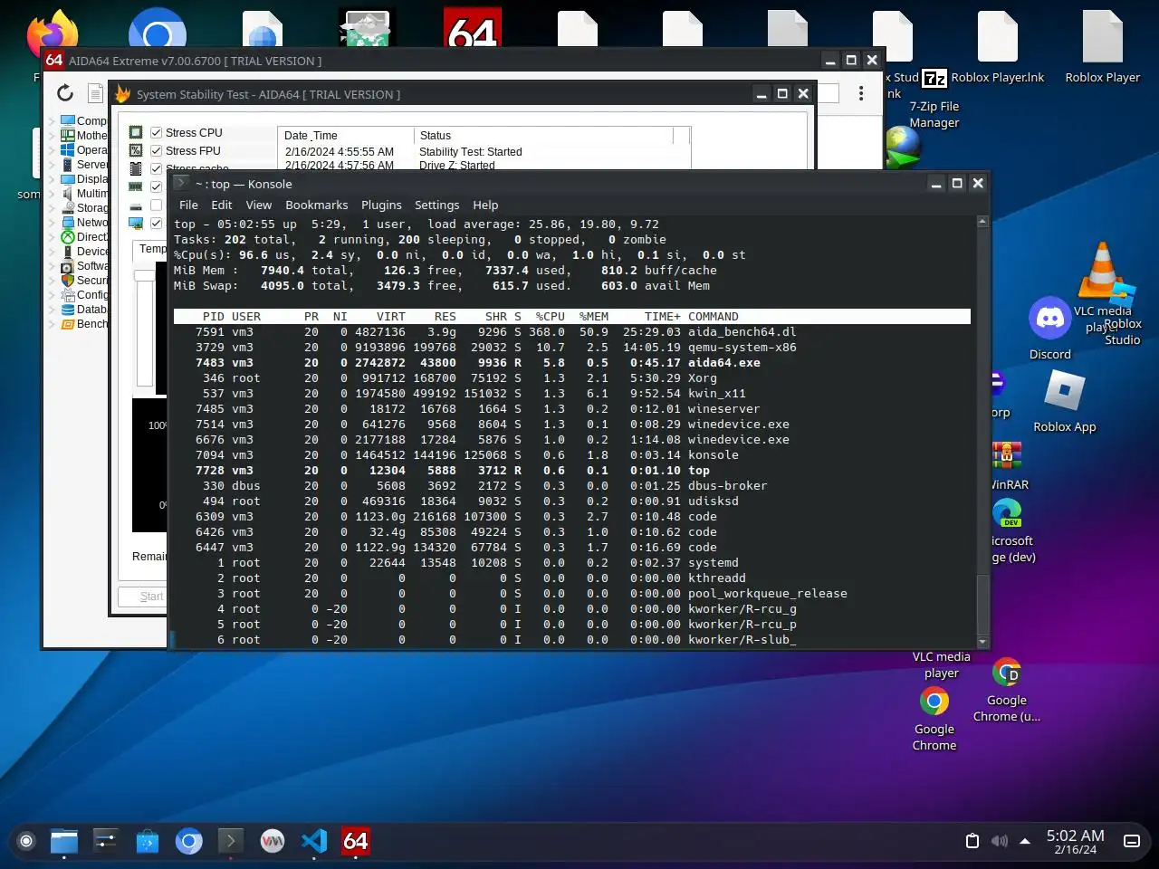
Task: Open the View menu in Konsole
Action: 259,205
